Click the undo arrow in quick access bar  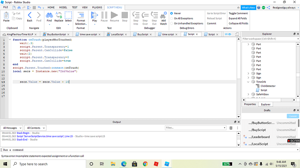click(39, 8)
